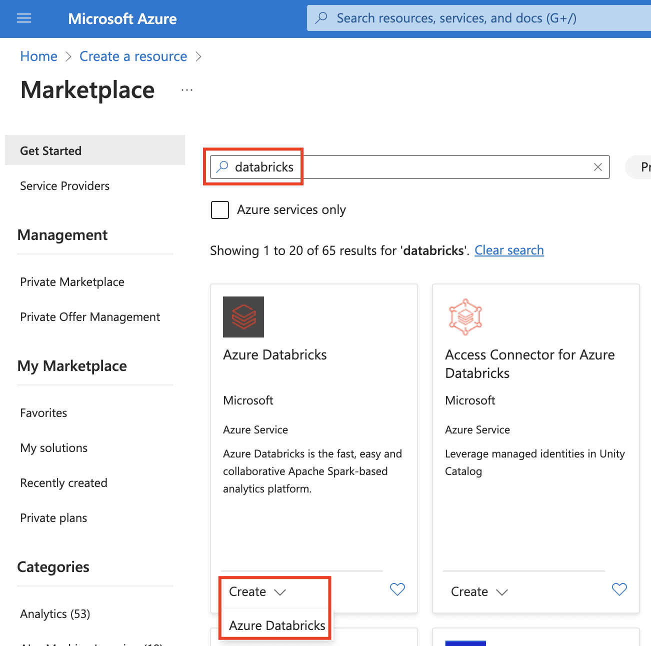651x646 pixels.
Task: Open the hamburger portal menu
Action: point(24,18)
